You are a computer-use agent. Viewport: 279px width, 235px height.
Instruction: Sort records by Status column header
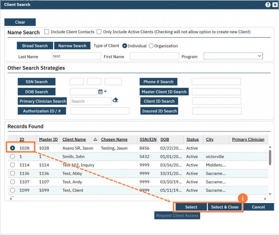192,140
